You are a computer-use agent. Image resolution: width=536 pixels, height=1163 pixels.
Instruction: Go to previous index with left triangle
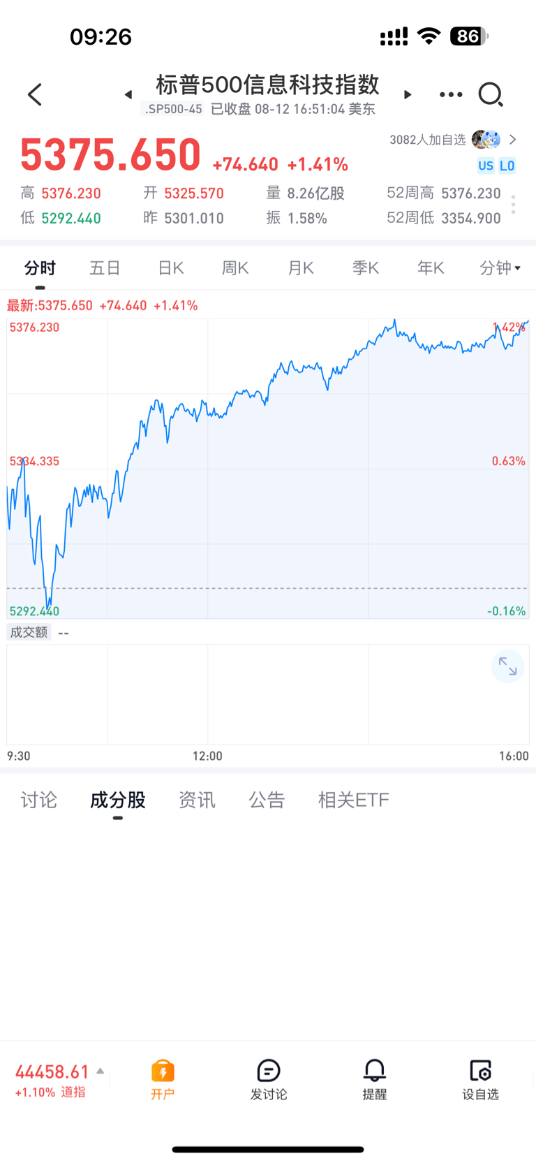click(x=128, y=94)
